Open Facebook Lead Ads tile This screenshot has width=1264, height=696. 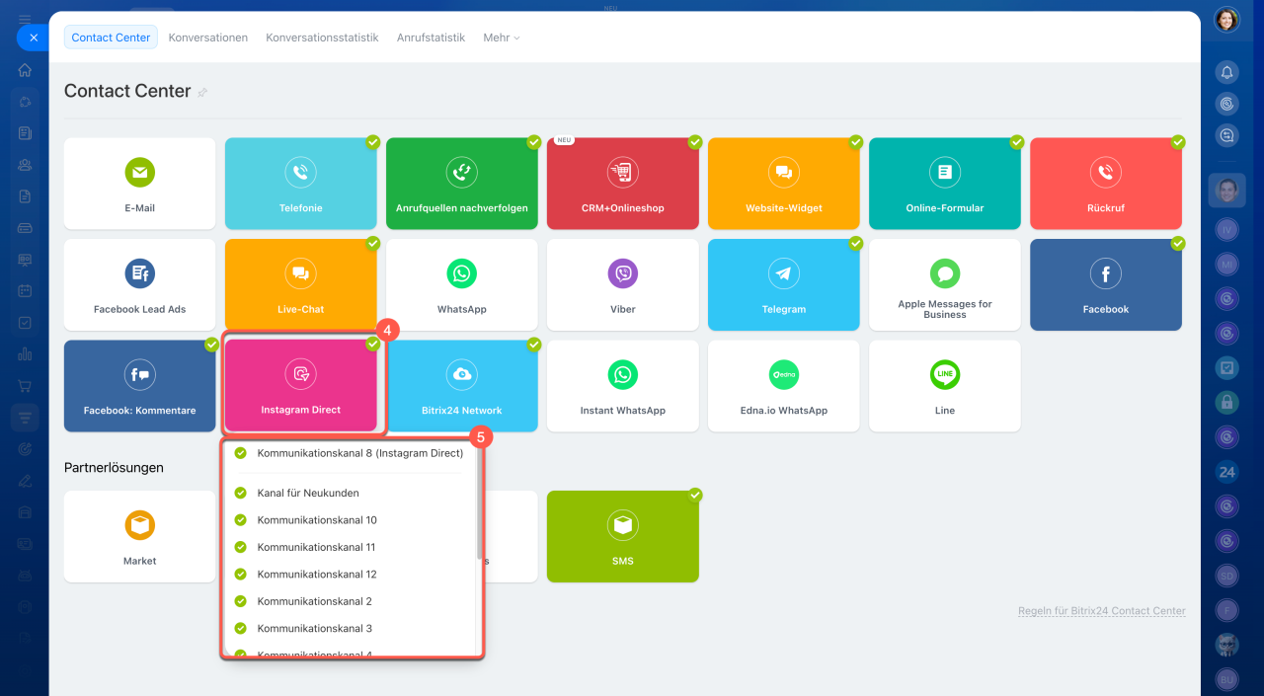point(139,284)
